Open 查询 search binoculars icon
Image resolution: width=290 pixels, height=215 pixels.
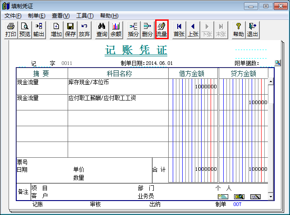[102, 30]
